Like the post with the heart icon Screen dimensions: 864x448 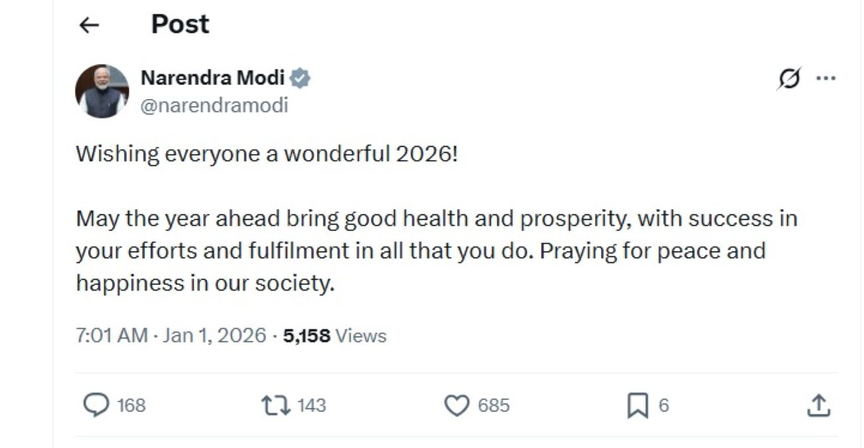tap(456, 405)
